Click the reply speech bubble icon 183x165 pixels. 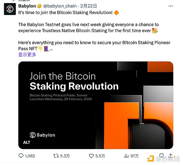coord(21,156)
